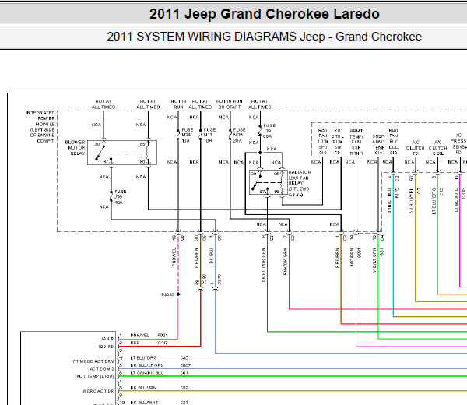The image size is (467, 405).
Task: Click the blower motor relay switch symbol
Action: (x=122, y=153)
